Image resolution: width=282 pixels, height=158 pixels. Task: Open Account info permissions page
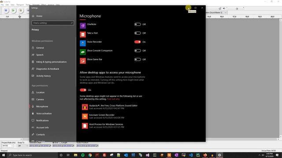(42, 127)
